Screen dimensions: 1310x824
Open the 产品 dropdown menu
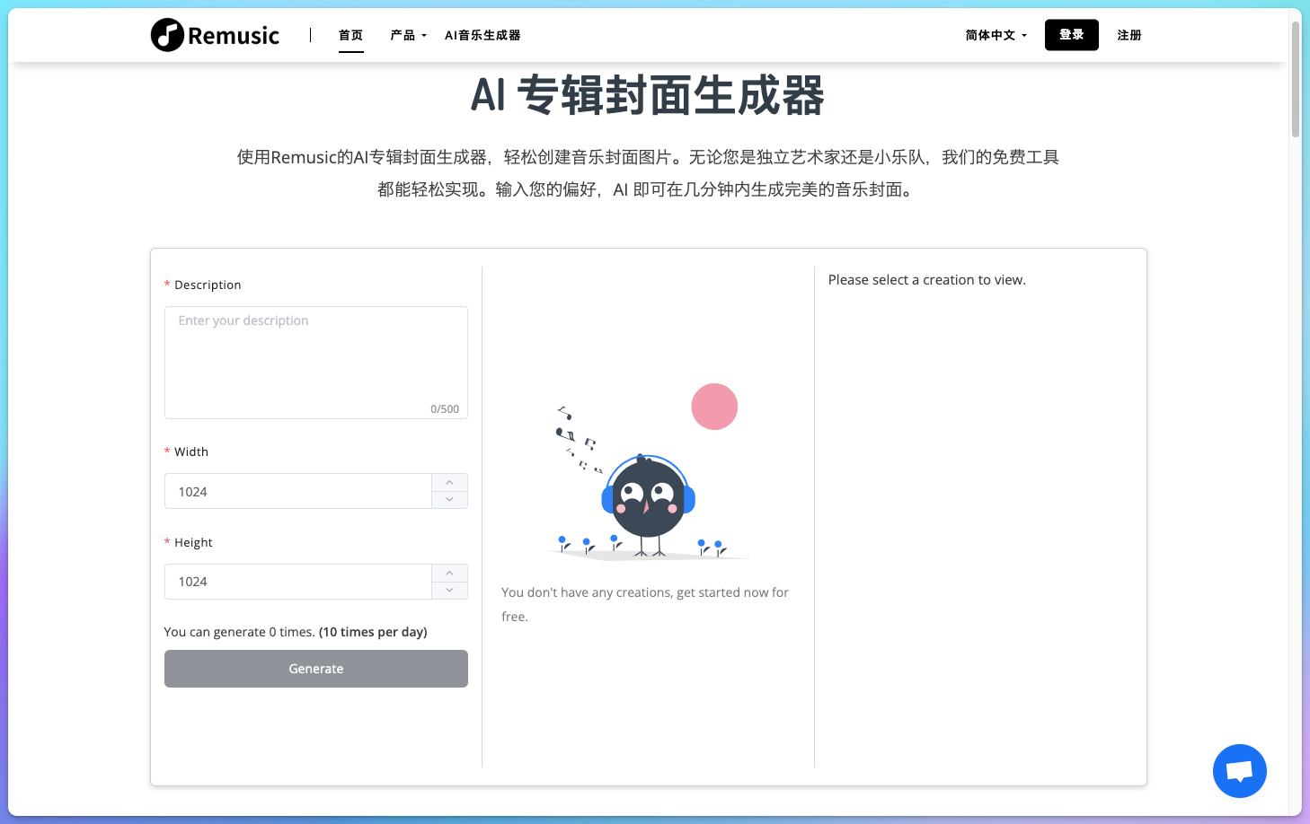pos(403,35)
